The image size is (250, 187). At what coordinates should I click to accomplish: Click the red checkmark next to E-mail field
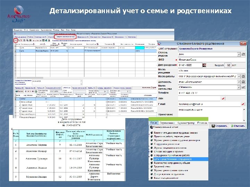pos(243,104)
